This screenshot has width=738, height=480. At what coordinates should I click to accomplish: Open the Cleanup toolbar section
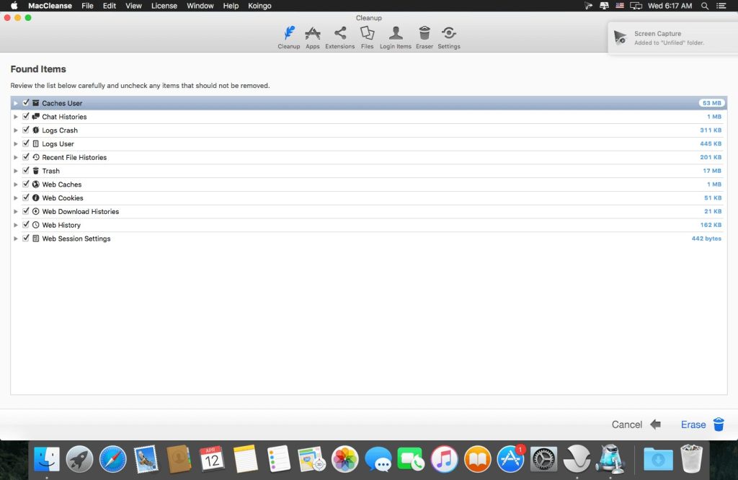point(288,37)
